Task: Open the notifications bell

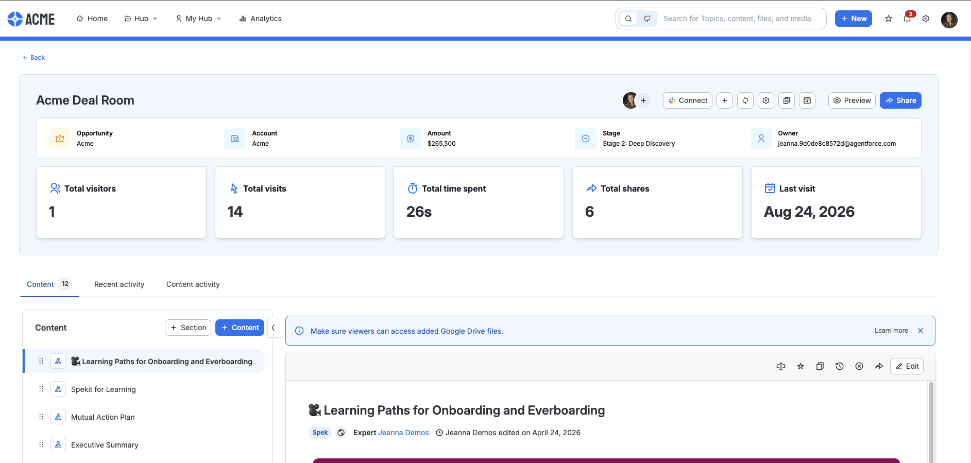Action: click(907, 19)
